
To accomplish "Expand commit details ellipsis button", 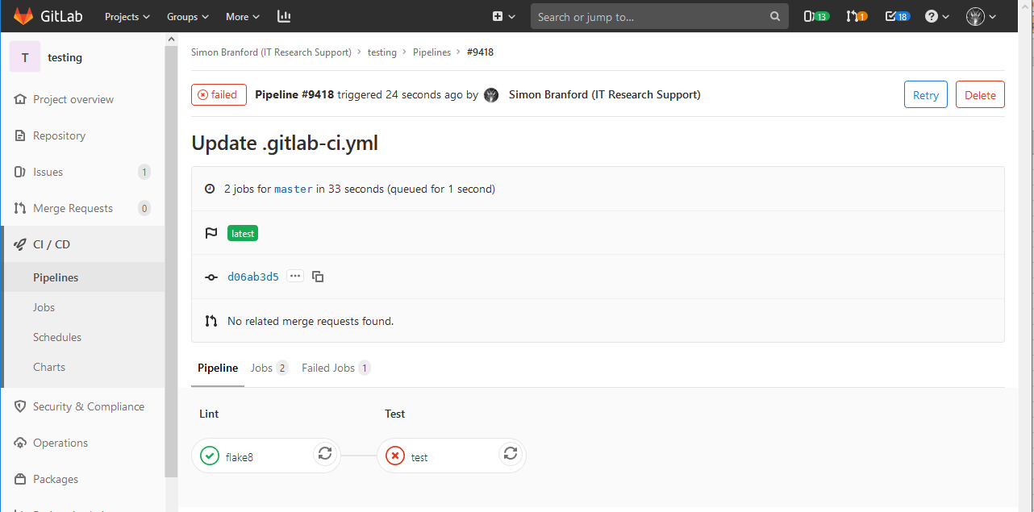I will pos(295,277).
